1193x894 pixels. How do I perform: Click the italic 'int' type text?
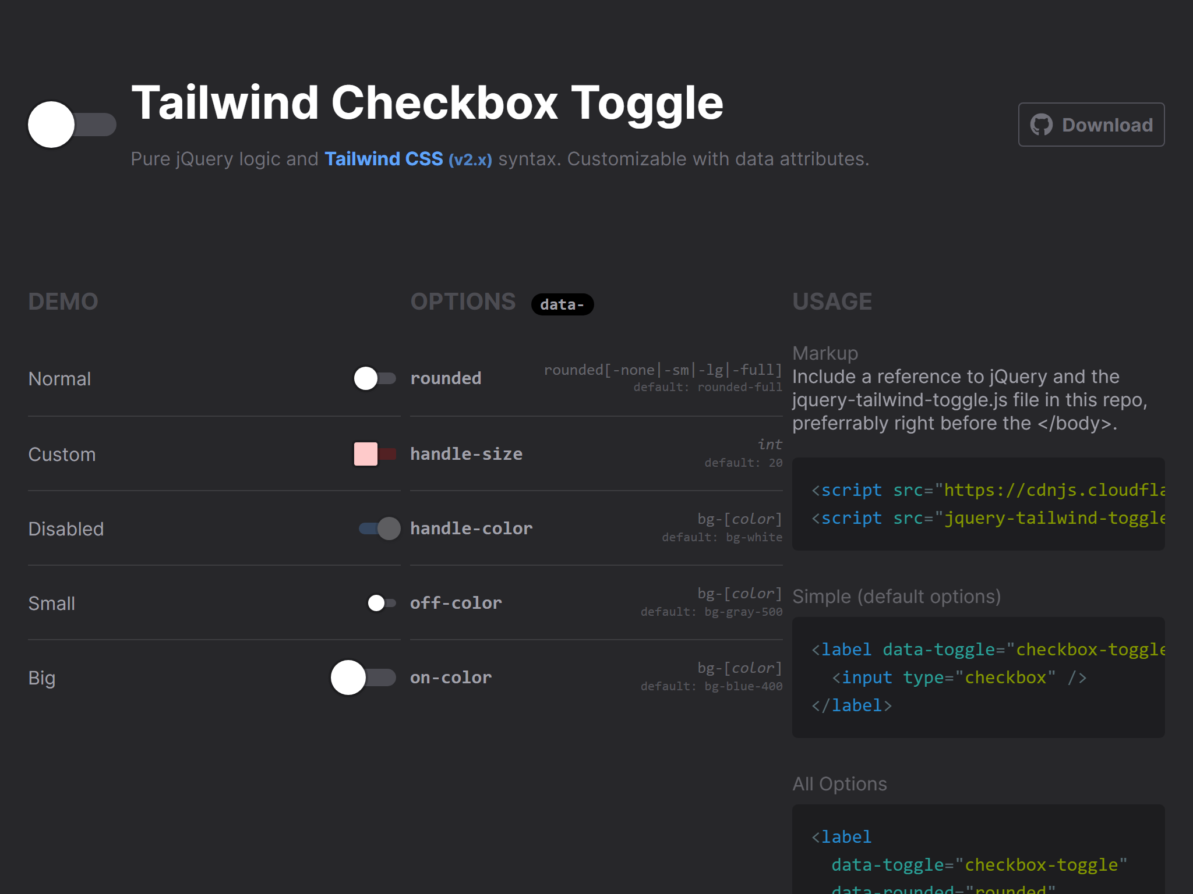[770, 445]
